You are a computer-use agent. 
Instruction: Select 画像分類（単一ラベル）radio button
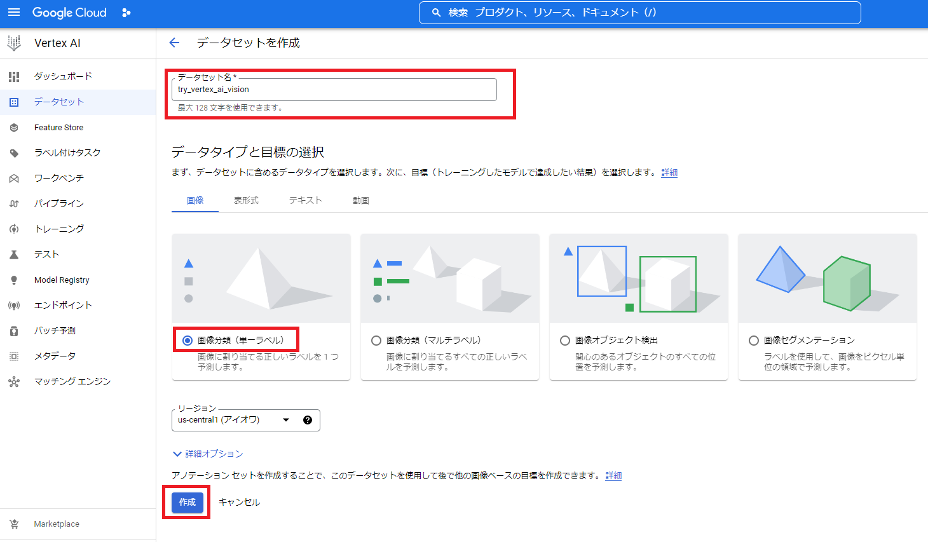click(x=188, y=341)
